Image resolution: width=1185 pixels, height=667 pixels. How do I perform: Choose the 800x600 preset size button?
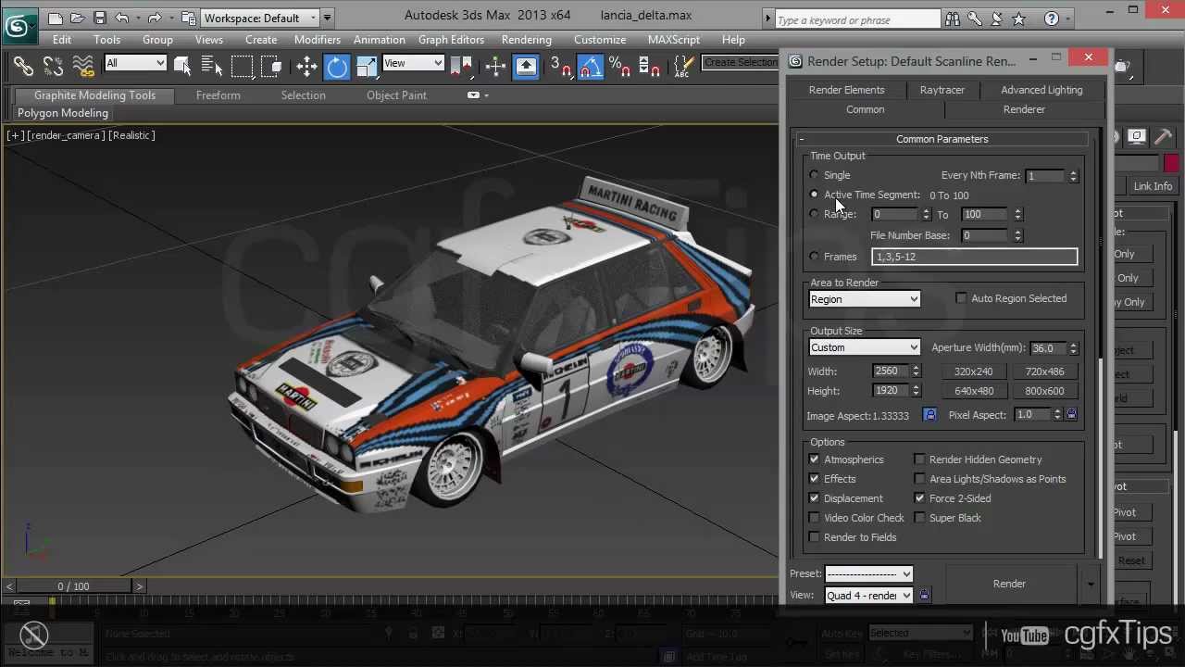[x=1044, y=391]
